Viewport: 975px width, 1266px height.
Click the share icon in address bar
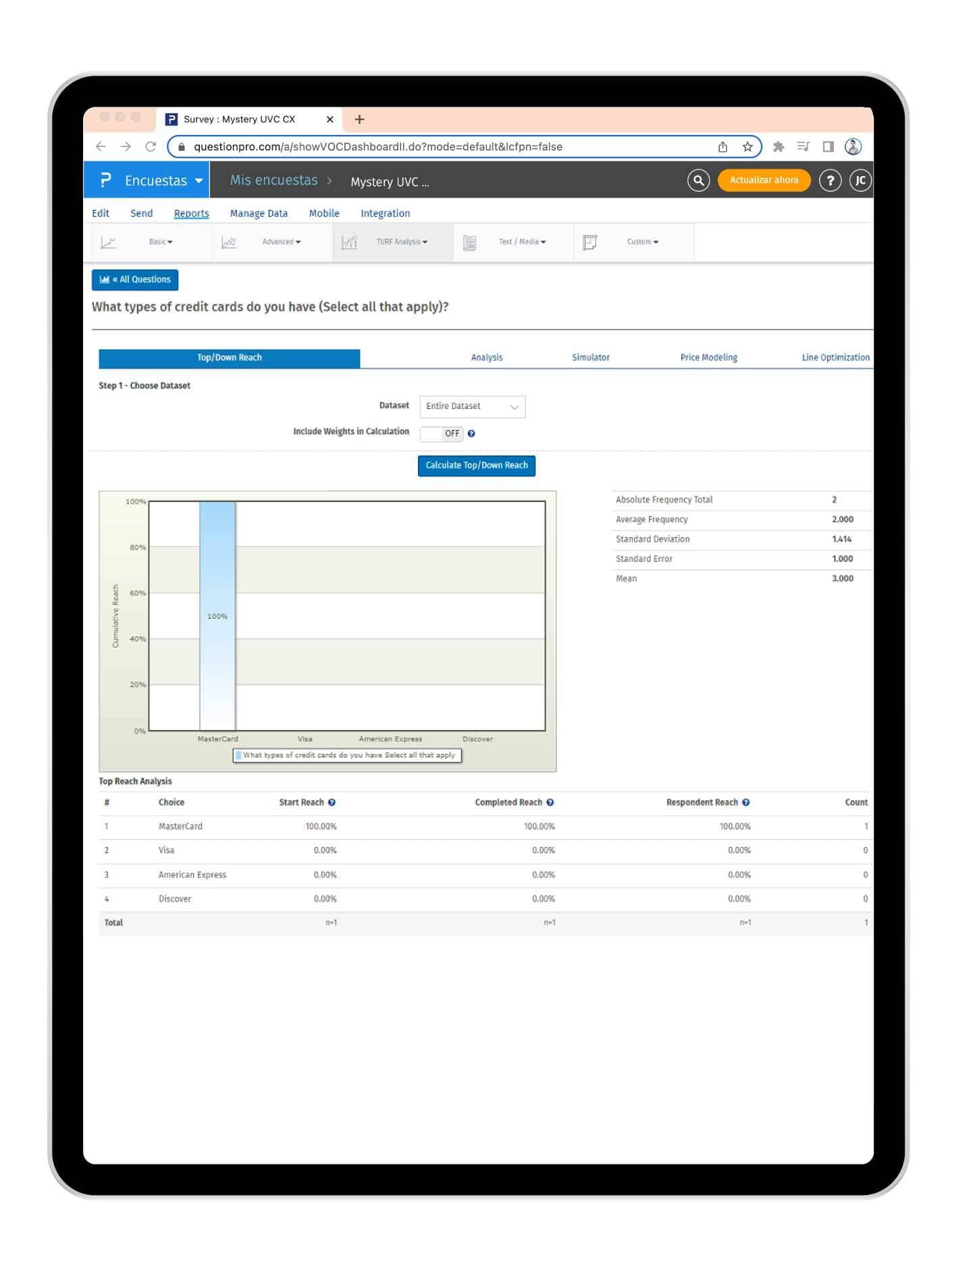coord(722,146)
